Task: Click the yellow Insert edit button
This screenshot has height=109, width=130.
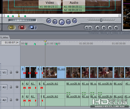Action: click(12, 27)
